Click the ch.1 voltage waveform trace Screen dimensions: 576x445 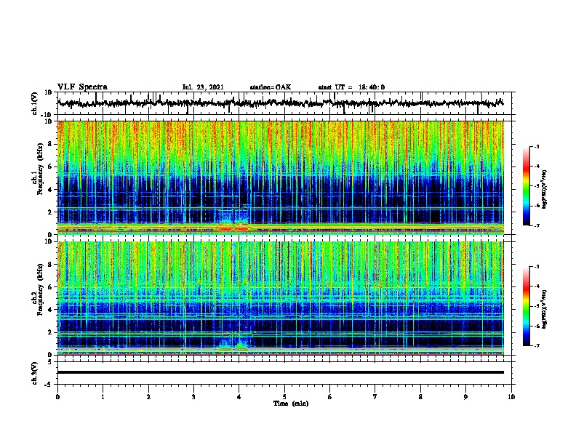(x=280, y=103)
